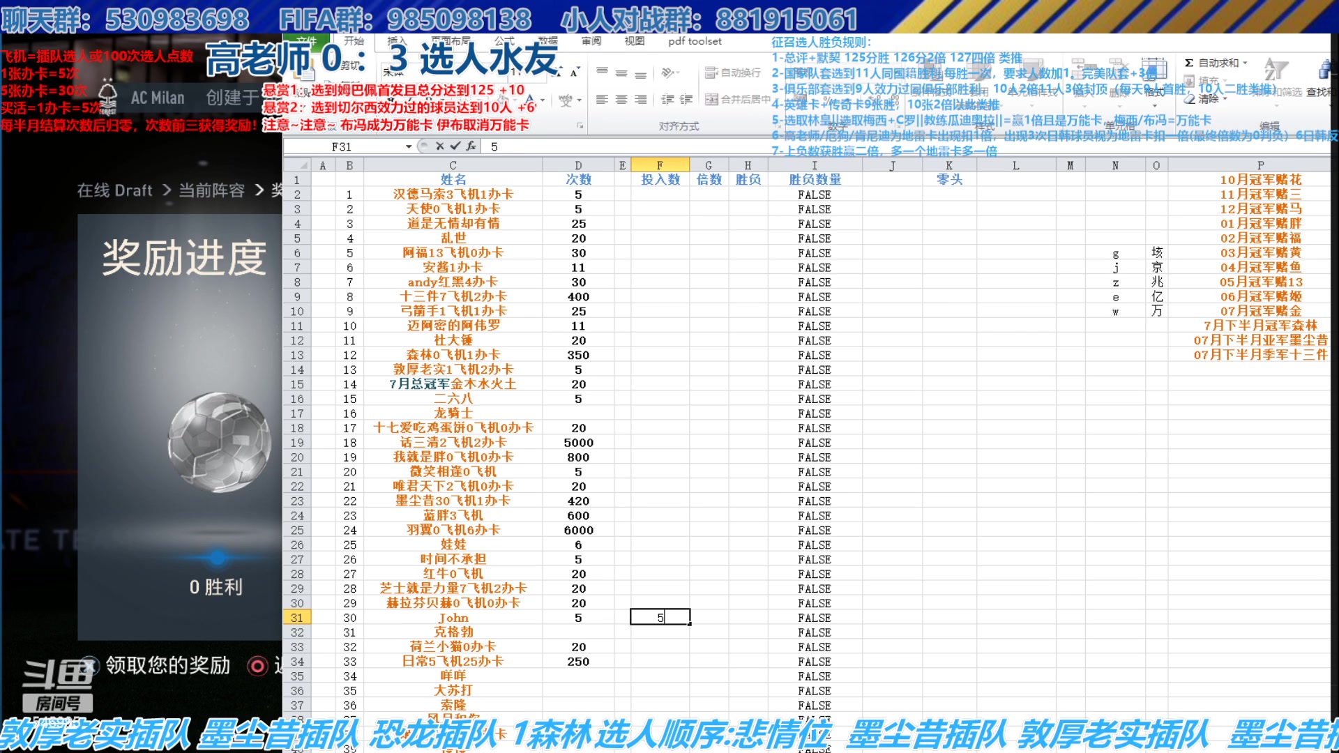Switch to the 审阅 ribbon tab
This screenshot has height=753, width=1339.
[591, 41]
